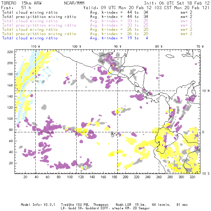Click '160' on the horizontal axis
The height and width of the screenshot is (211, 211).
(x=103, y=177)
